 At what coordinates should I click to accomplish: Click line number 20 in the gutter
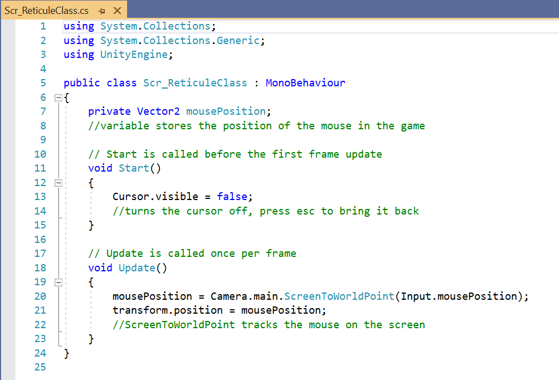[x=40, y=296]
